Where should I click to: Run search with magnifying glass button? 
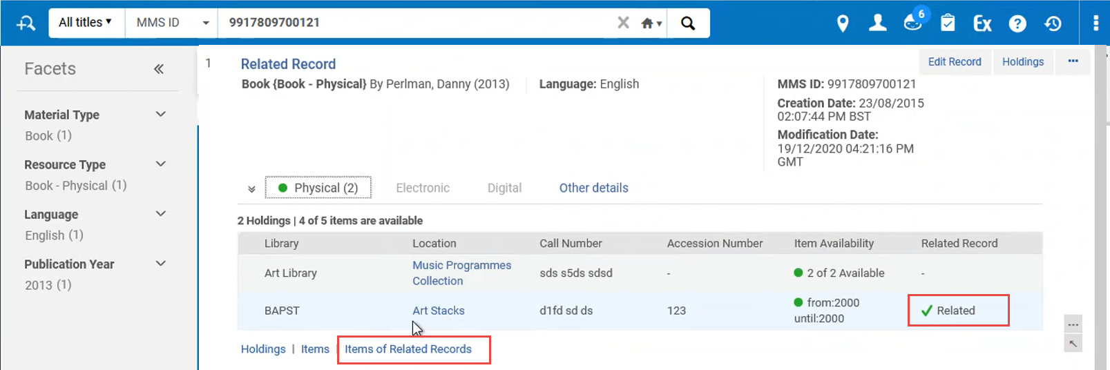pos(688,23)
